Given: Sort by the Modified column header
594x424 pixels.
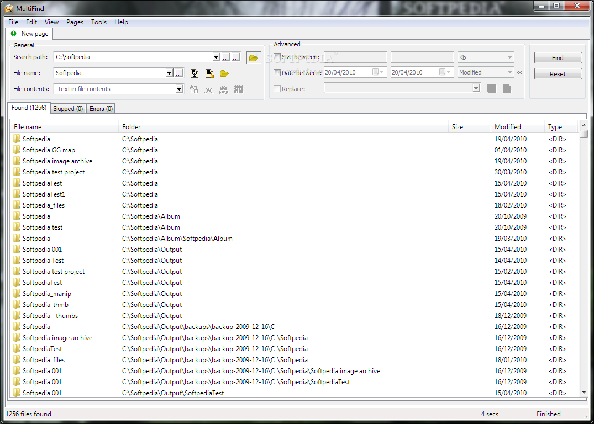Looking at the screenshot, I should (518, 127).
